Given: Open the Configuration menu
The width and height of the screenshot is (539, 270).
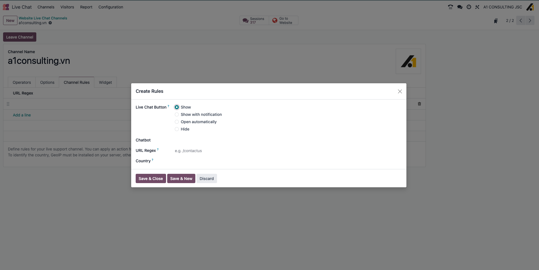Looking at the screenshot, I should tap(111, 7).
